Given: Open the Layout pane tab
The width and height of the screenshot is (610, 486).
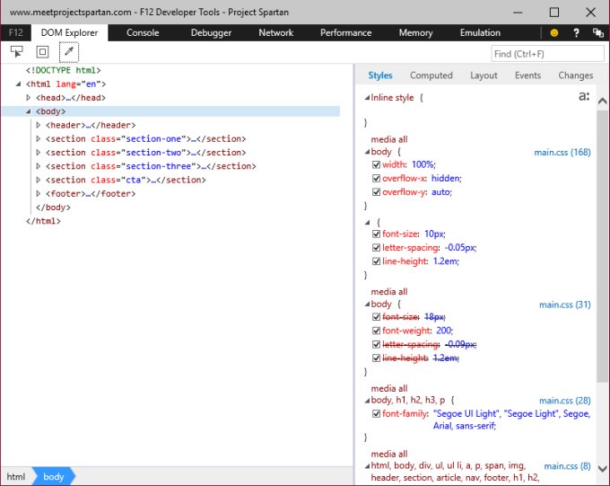Looking at the screenshot, I should coord(484,75).
